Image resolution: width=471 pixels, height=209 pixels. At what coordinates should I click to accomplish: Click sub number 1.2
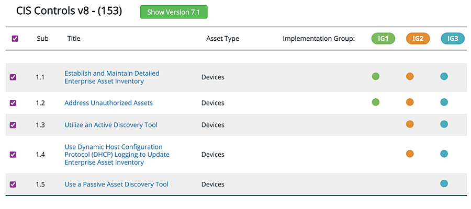point(40,103)
